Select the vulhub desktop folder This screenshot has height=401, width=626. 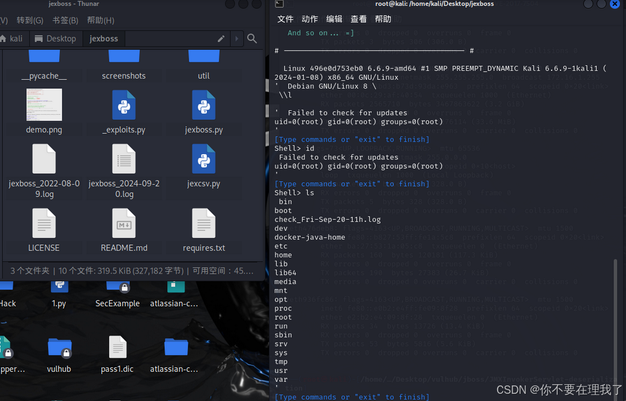tap(59, 347)
